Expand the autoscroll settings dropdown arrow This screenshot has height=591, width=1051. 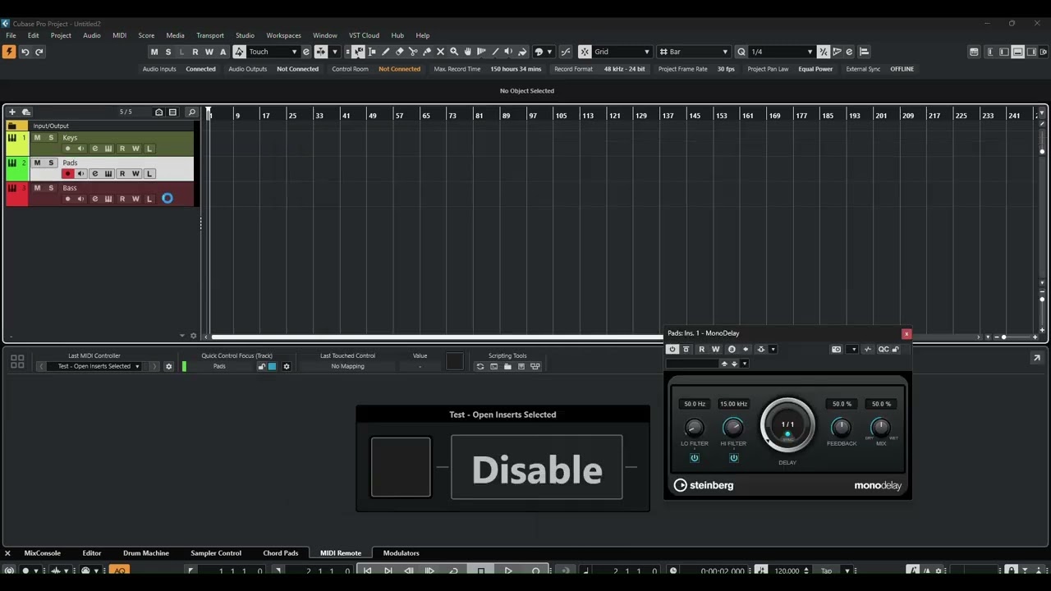334,52
